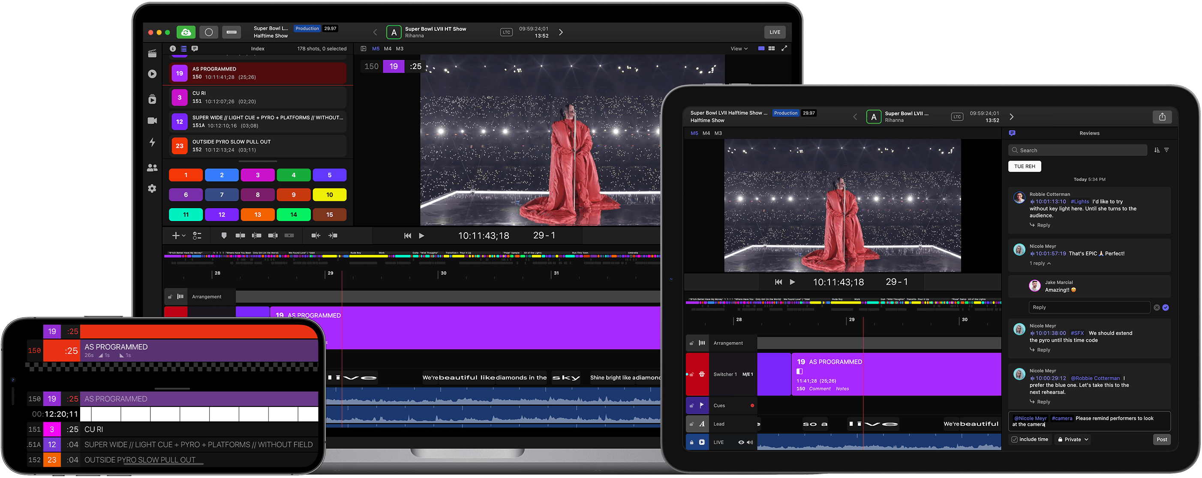The image size is (1202, 478).
Task: Mute the iPad LIVE track speaker
Action: coord(750,442)
